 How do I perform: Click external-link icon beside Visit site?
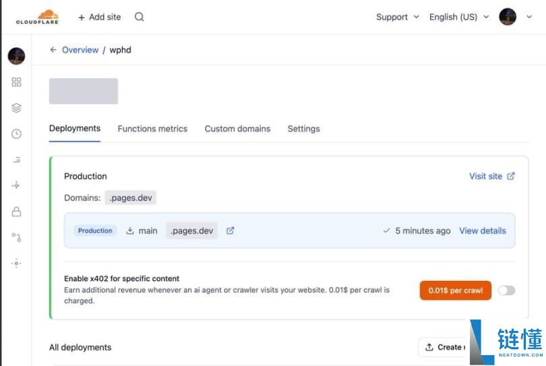(510, 176)
